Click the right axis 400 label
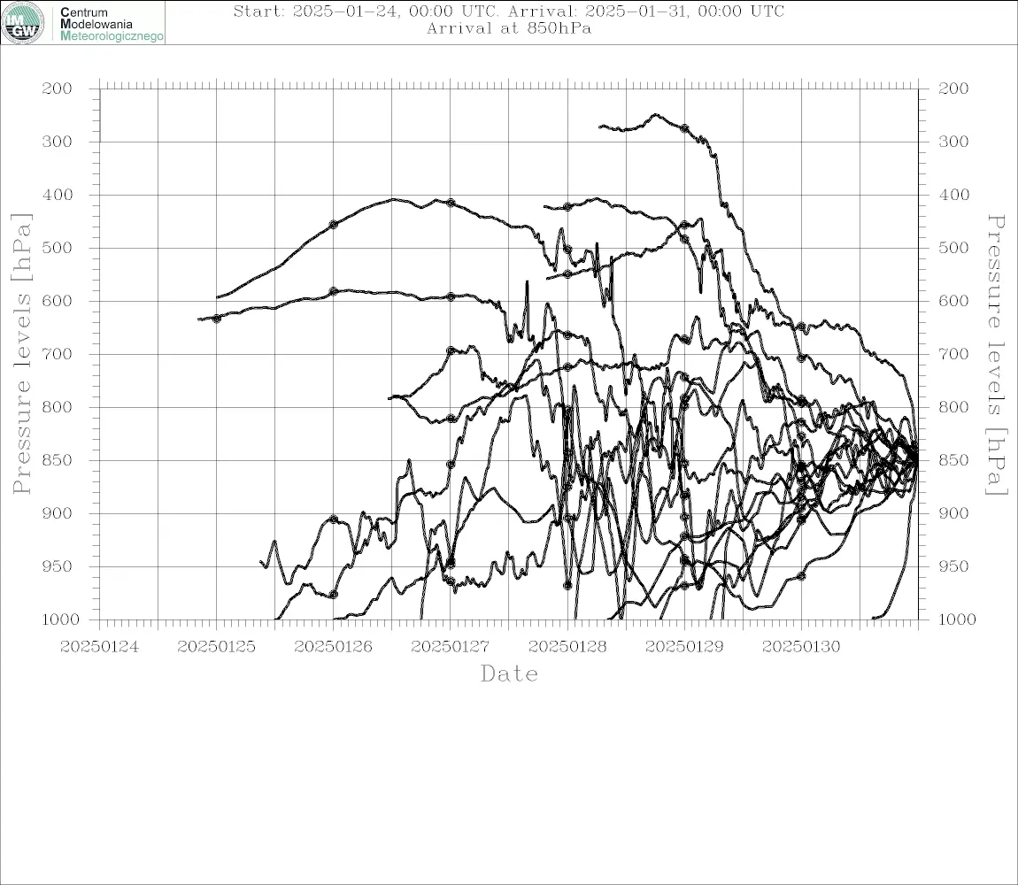The image size is (1018, 885). pyautogui.click(x=953, y=195)
